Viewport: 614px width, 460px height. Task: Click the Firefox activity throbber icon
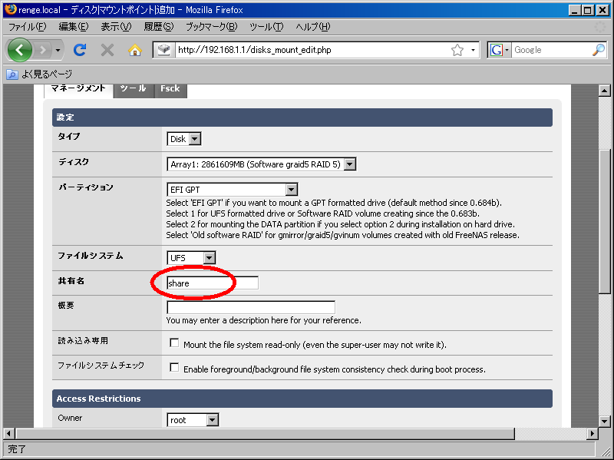point(600,27)
